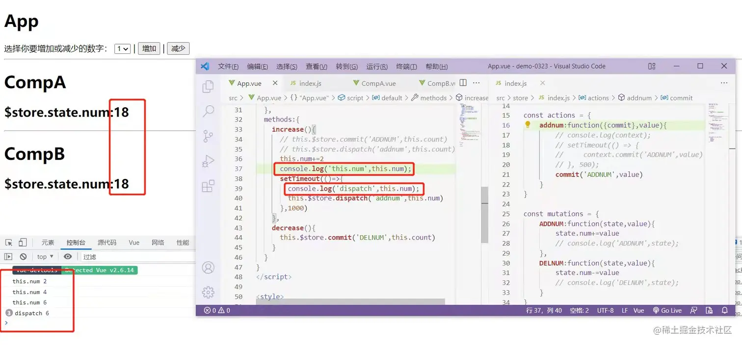Click the feedback person icon in status bar
The height and width of the screenshot is (345, 742).
(x=693, y=310)
